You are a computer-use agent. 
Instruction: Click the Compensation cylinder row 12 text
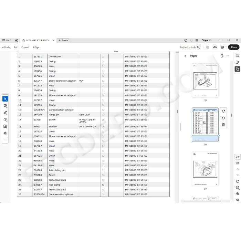(x=61, y=110)
